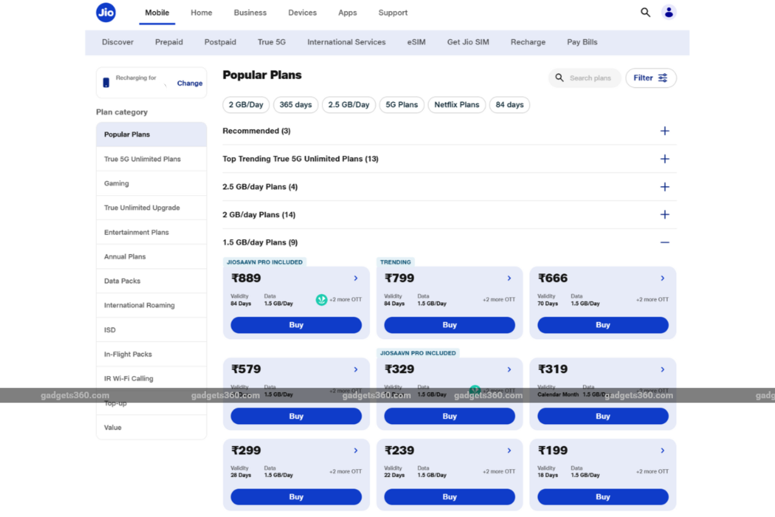Click the arrow icon on ₹889 plan
Viewport: 775px width, 517px height.
click(356, 279)
